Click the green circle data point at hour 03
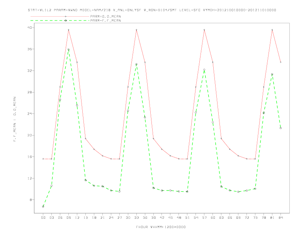The image size is (306, 237). pyautogui.click(x=51, y=185)
